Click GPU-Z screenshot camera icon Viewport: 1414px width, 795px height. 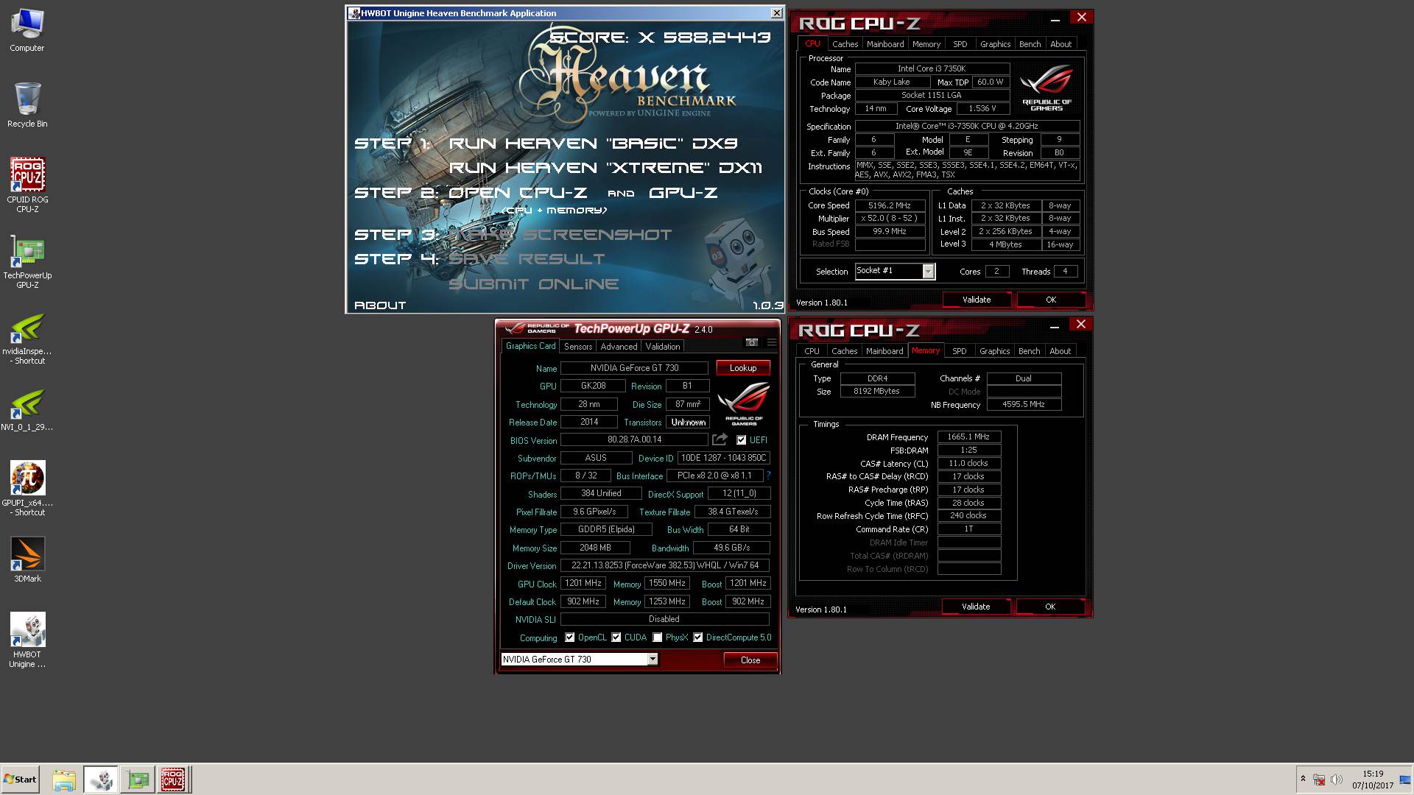tap(751, 342)
